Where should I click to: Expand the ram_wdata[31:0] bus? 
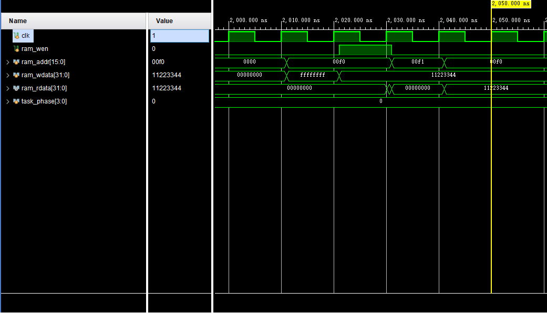click(x=7, y=75)
